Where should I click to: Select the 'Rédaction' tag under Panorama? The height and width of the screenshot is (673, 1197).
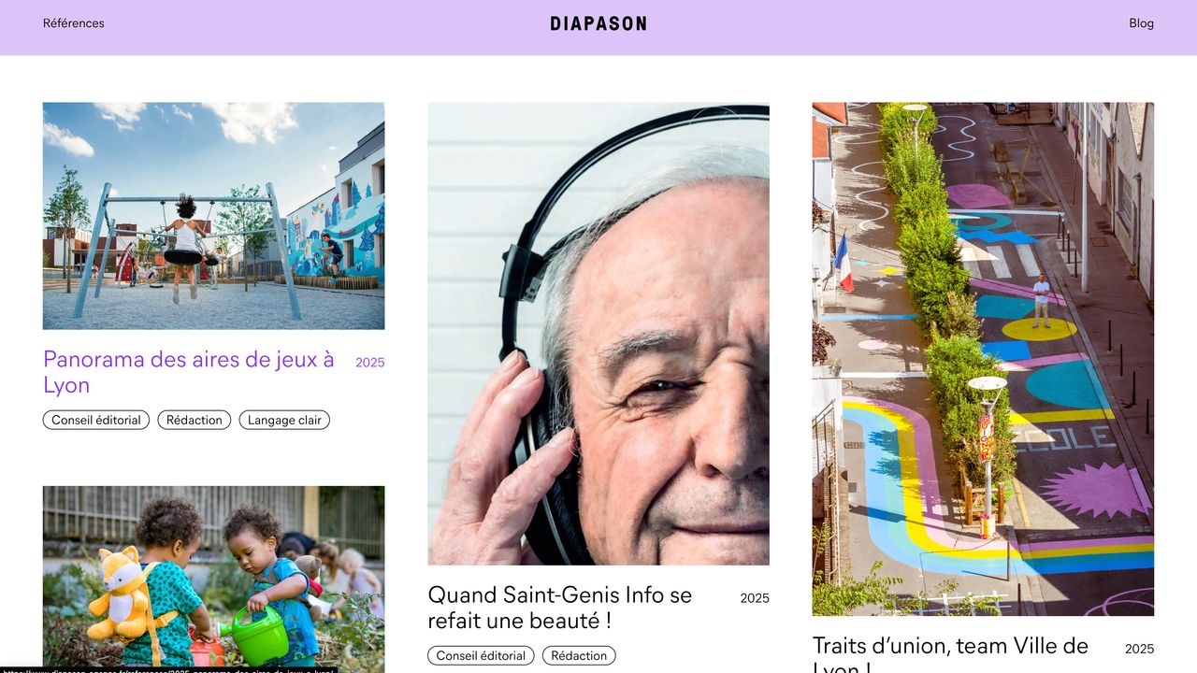tap(195, 421)
